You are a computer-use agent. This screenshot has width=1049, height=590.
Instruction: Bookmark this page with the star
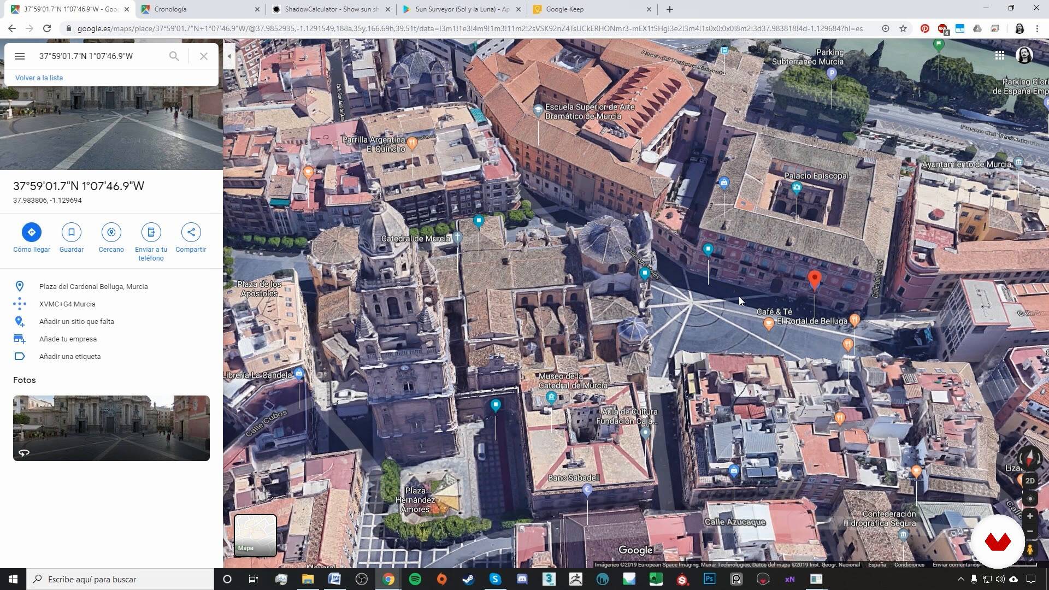pos(903,28)
